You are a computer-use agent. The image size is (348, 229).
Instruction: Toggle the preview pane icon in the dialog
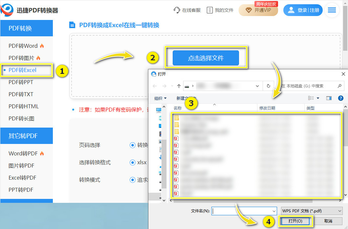click(x=329, y=98)
